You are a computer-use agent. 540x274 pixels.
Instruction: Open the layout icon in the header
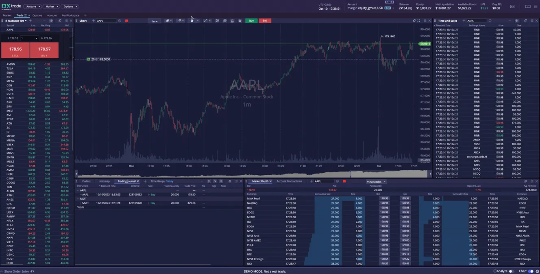528,7
